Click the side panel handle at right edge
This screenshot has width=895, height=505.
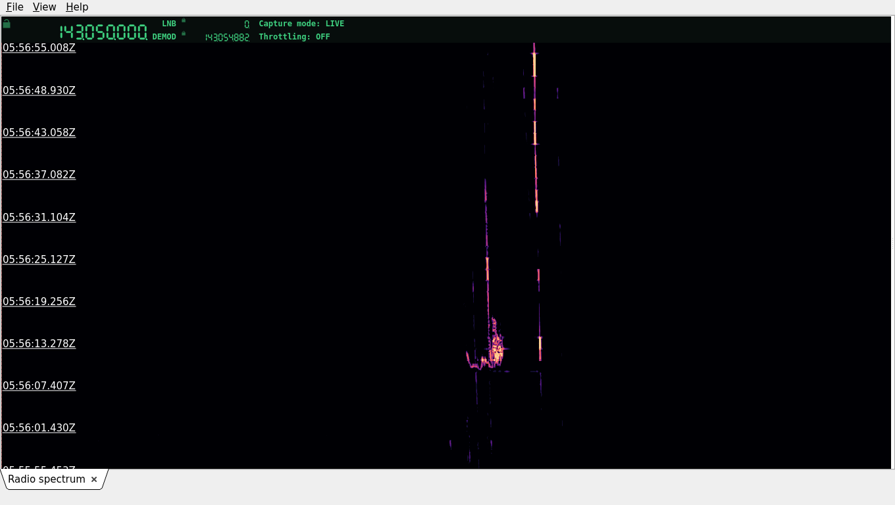click(892, 243)
